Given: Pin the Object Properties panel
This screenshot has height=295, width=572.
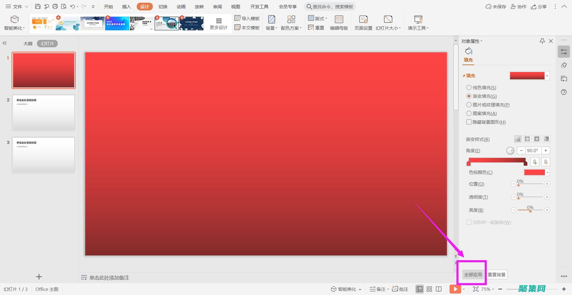Looking at the screenshot, I should pos(542,41).
